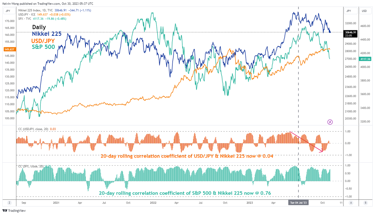Open the USD currency selector

[x=364, y=11]
